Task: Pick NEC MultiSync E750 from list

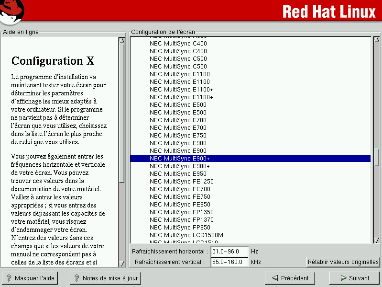Action: coord(172,136)
